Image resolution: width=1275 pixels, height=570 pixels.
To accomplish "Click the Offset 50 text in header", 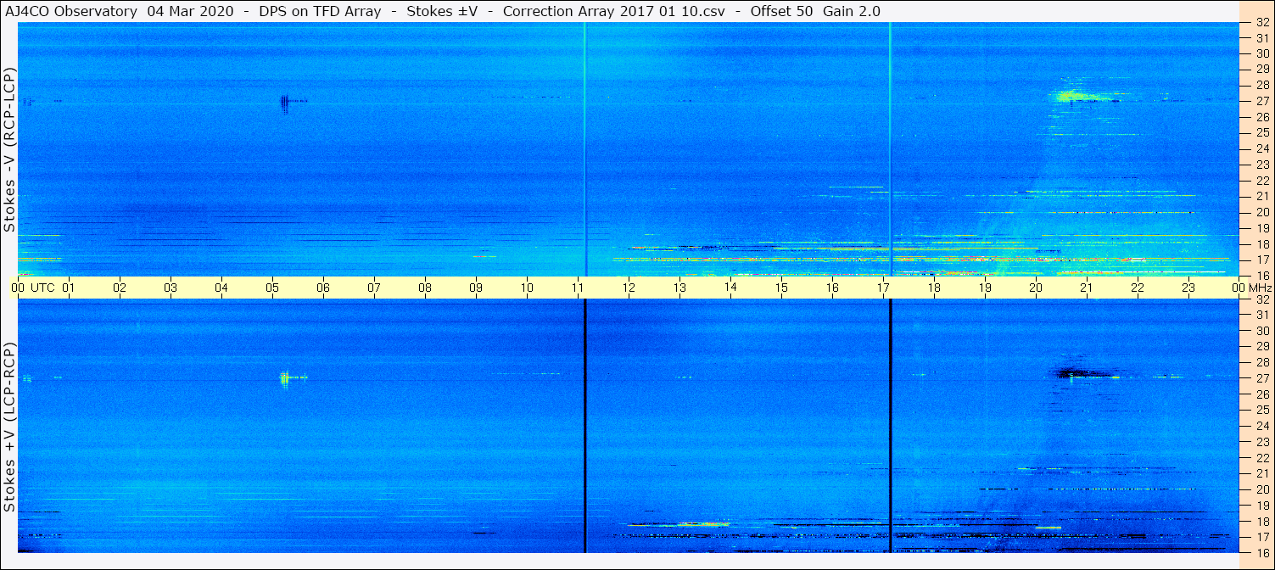I will click(781, 11).
